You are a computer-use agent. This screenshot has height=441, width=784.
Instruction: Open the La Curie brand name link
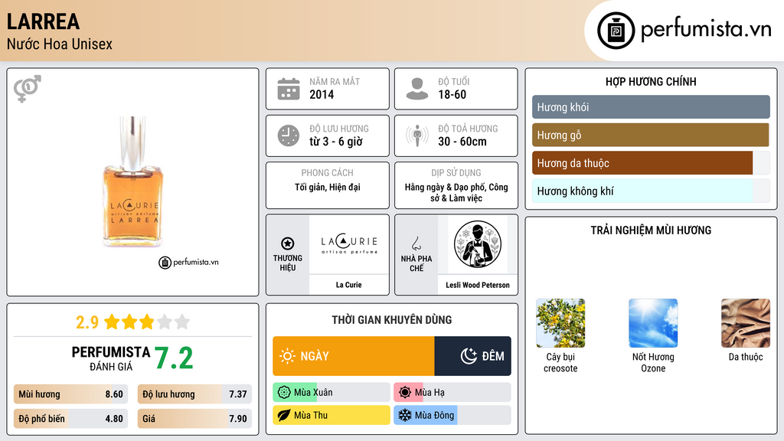(349, 285)
